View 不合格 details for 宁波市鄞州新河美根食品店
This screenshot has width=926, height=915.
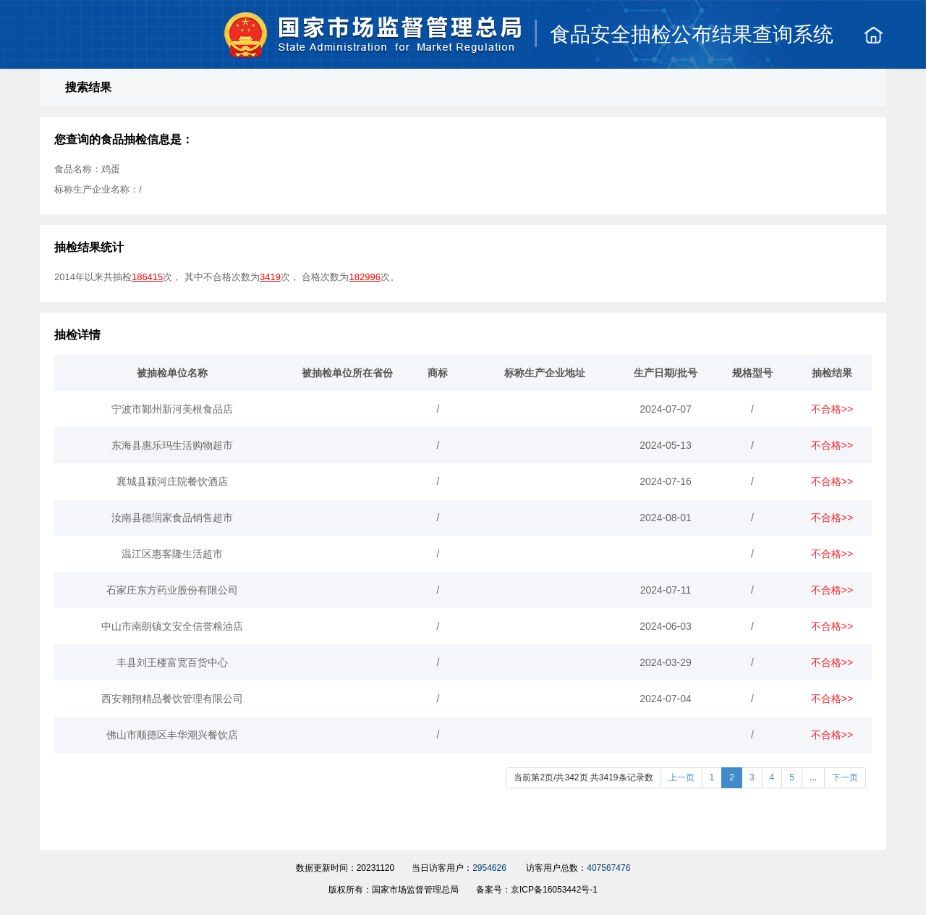tap(831, 410)
